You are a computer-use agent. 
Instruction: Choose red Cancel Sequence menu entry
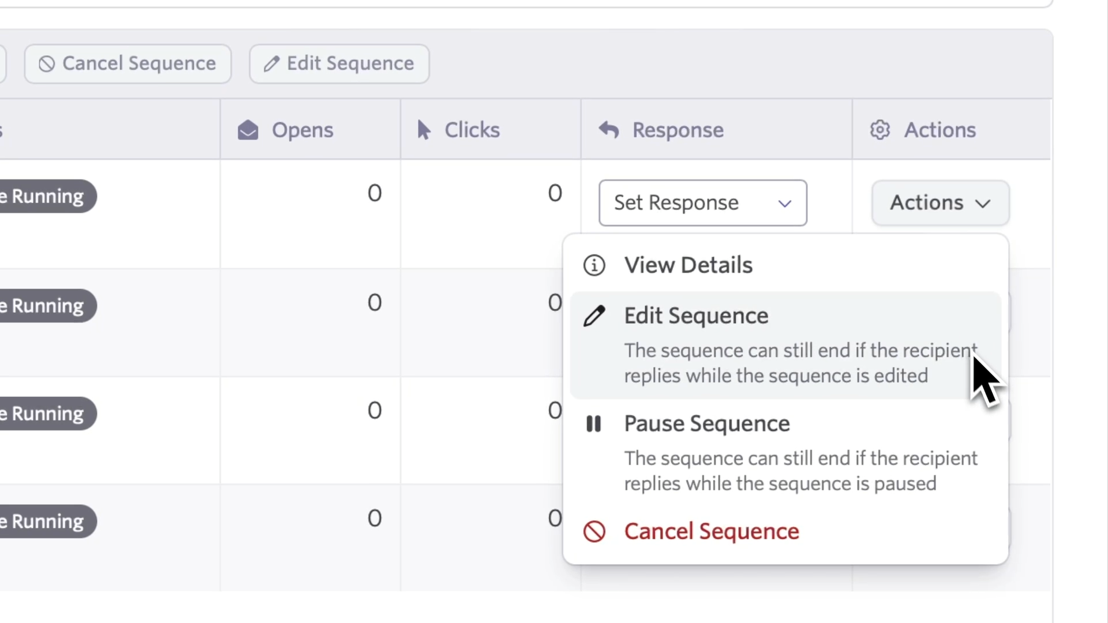(711, 531)
